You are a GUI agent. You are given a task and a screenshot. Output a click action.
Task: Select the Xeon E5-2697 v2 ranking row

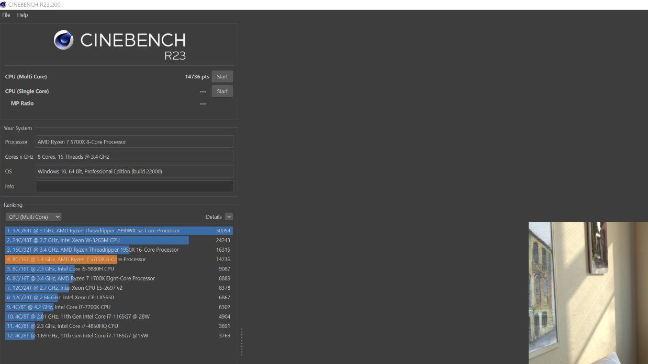tap(119, 288)
